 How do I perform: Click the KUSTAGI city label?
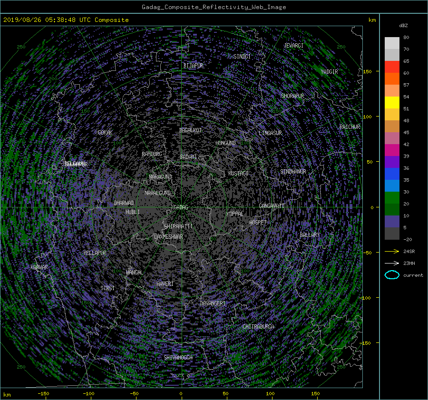click(238, 174)
